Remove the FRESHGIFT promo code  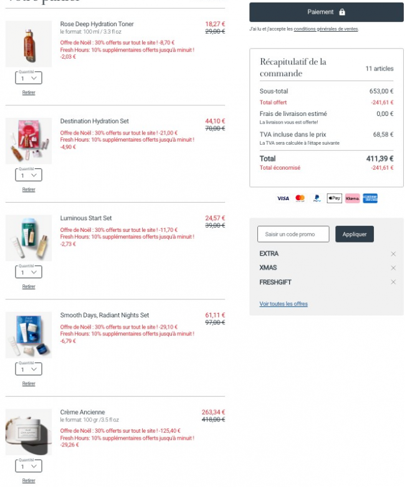tap(393, 282)
